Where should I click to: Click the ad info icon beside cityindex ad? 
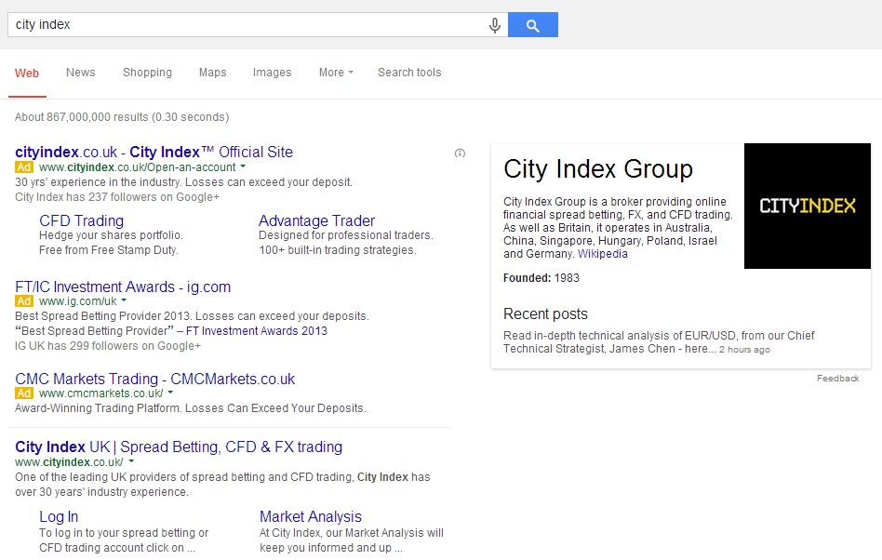461,153
